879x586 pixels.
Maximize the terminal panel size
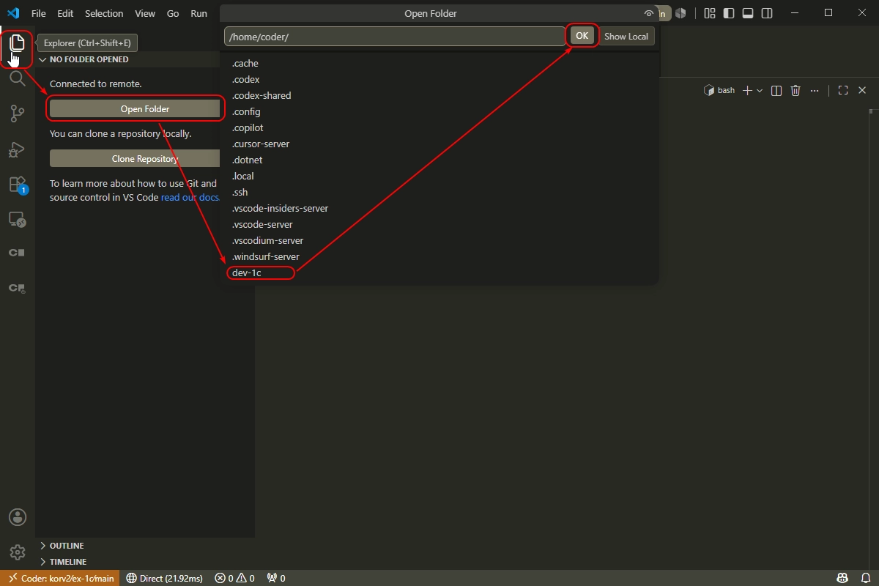(x=843, y=90)
